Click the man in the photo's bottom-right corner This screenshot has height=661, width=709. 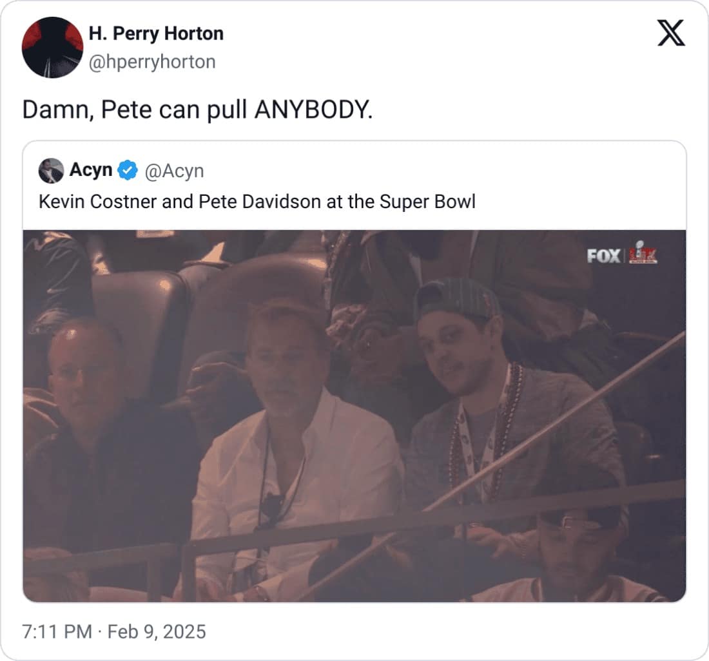click(x=574, y=554)
